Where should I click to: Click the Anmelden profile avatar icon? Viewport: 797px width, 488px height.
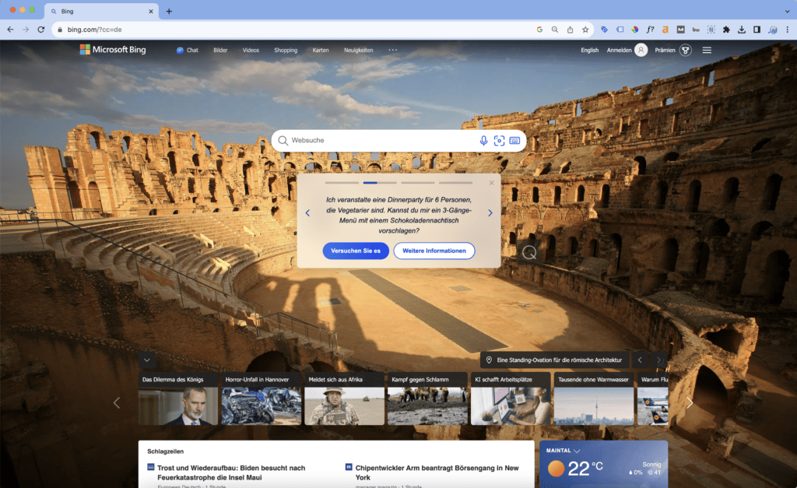pos(641,50)
